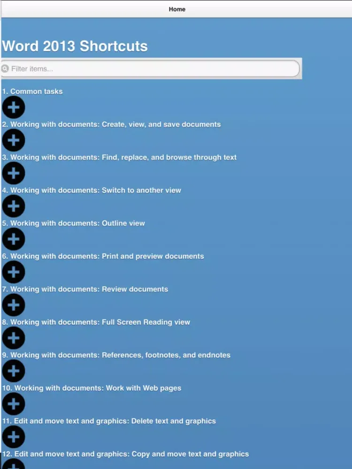352x469 pixels.
Task: Expand plus icon under Full Screen Reading view
Action: click(14, 338)
